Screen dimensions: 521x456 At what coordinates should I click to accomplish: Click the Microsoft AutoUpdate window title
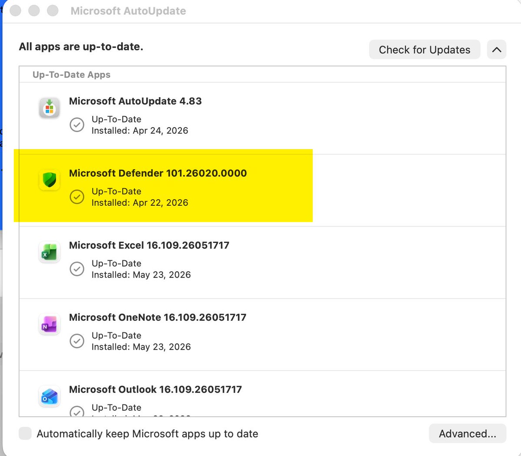(x=129, y=11)
